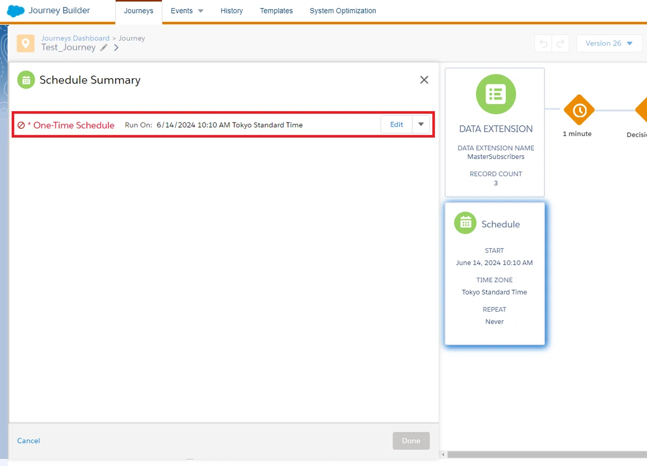Click the MasterSubscribers data extension name

pos(496,157)
